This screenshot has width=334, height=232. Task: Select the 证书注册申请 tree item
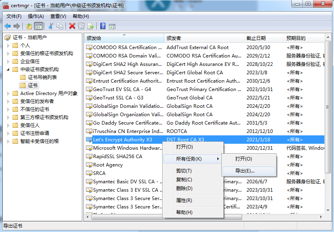tap(35, 133)
